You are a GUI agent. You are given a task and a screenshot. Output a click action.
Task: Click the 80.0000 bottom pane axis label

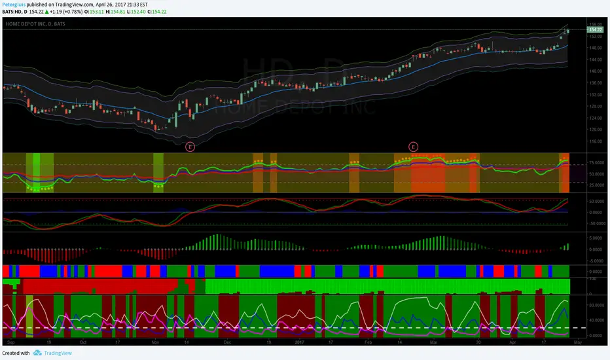(x=596, y=305)
